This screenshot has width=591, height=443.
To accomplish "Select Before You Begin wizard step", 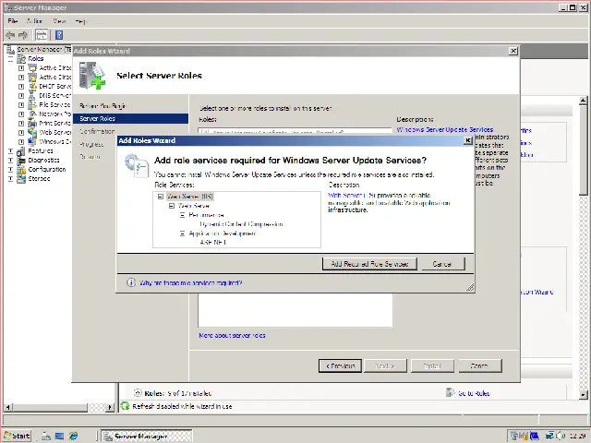I will (103, 106).
